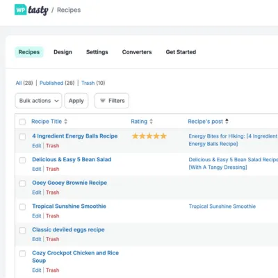Image resolution: width=278 pixels, height=278 pixels.
Task: Open the Get Started tab
Action: (181, 52)
